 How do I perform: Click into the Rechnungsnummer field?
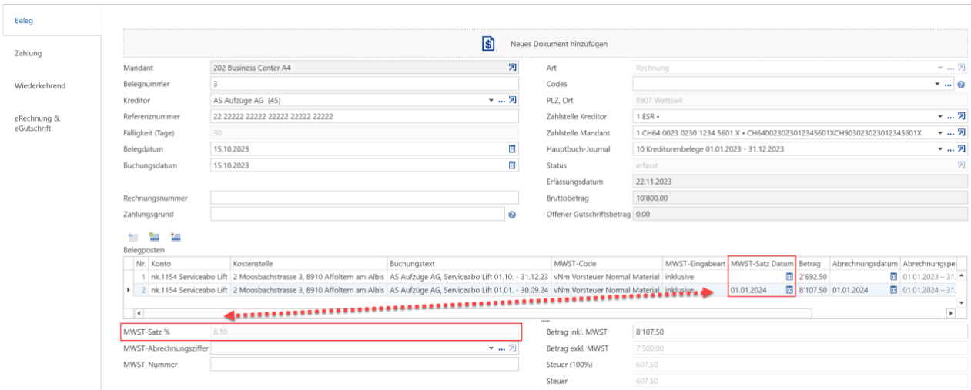coord(365,198)
